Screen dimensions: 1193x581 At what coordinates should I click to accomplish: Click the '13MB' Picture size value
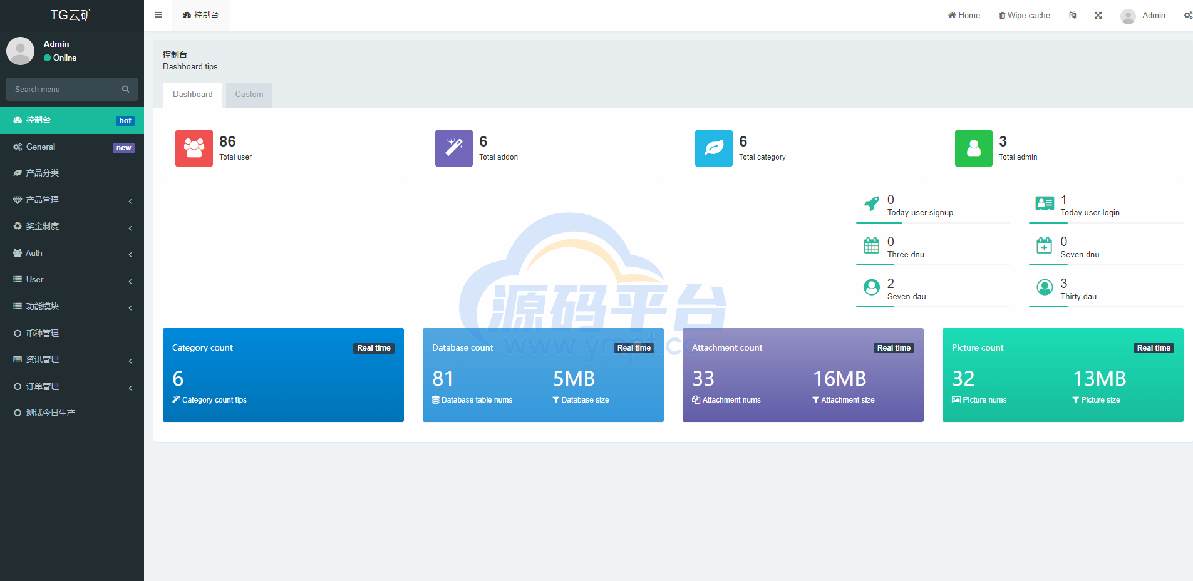click(1099, 379)
